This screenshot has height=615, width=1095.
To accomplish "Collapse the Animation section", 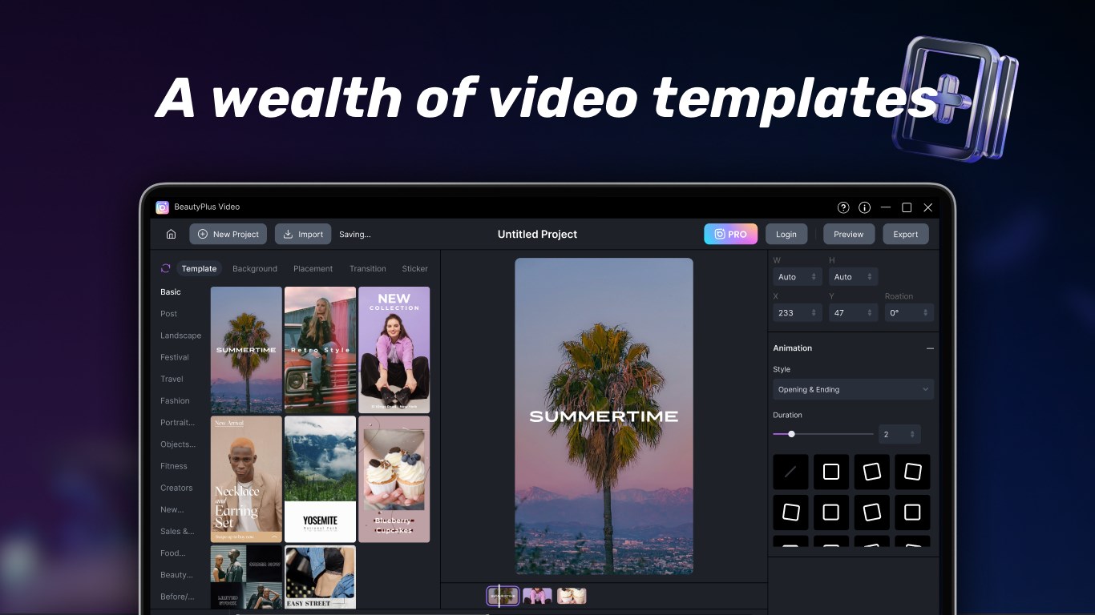I will pos(930,348).
